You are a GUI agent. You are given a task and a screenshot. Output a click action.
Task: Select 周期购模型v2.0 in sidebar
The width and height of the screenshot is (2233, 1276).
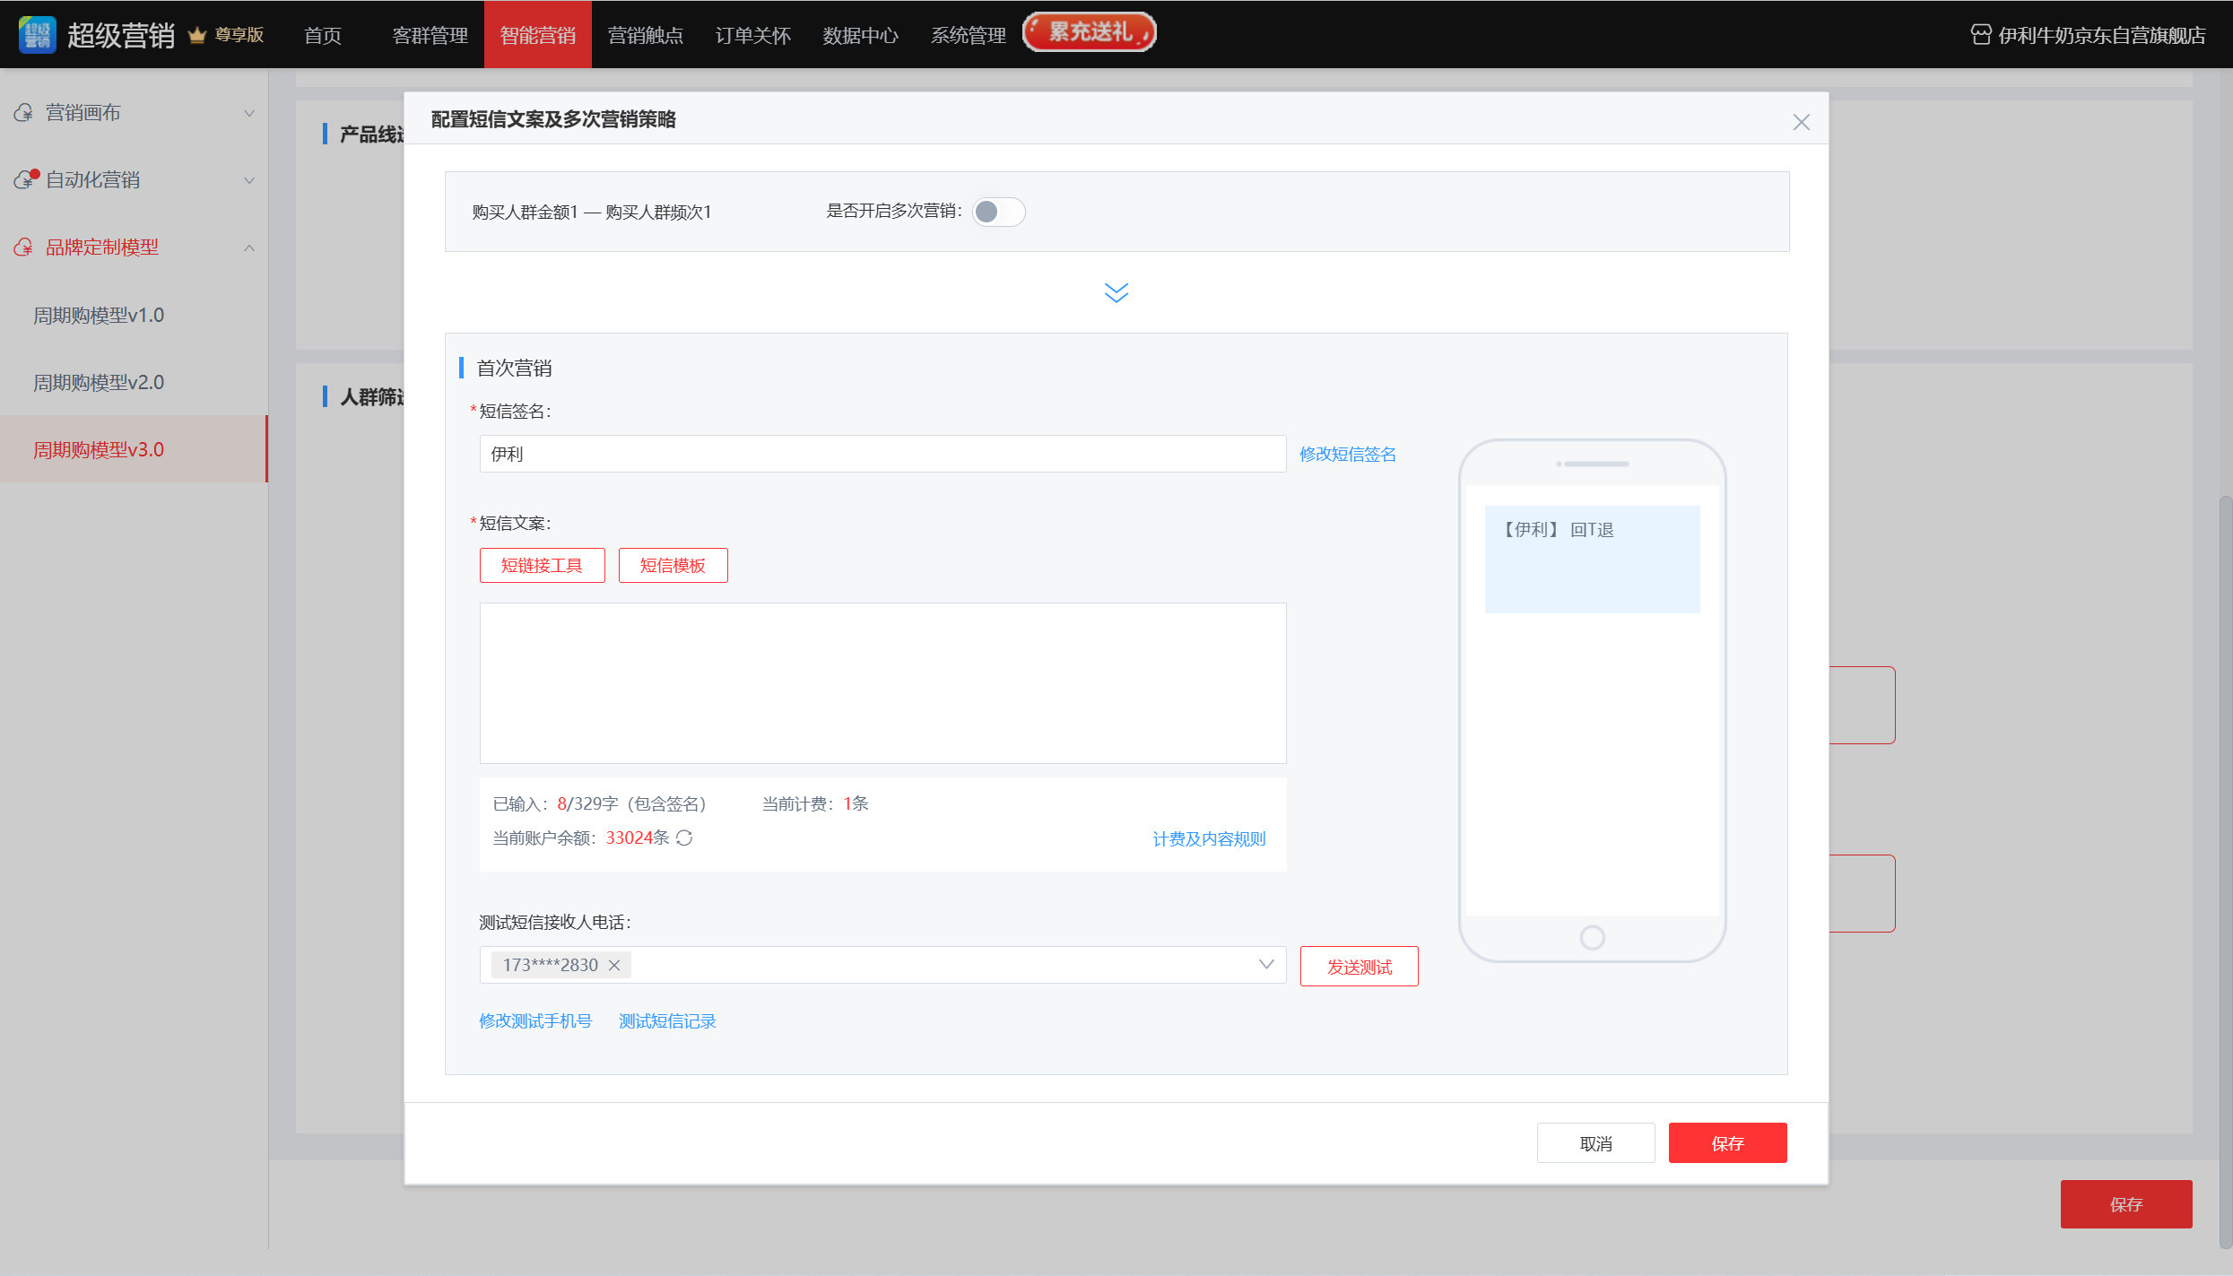click(135, 382)
